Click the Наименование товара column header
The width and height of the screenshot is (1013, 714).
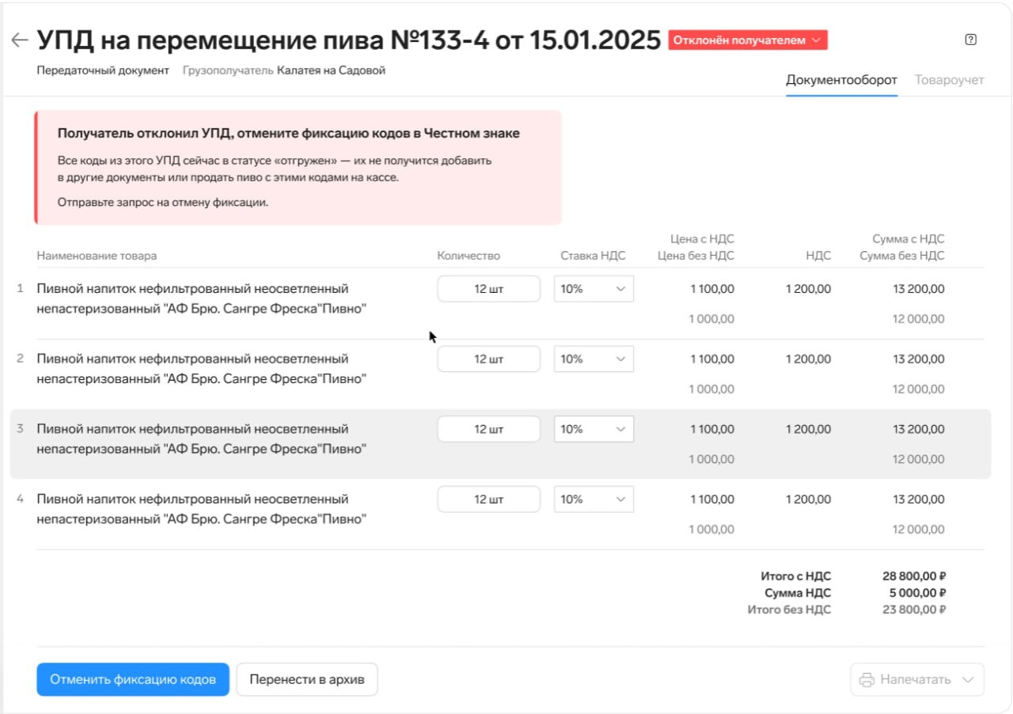(x=97, y=256)
